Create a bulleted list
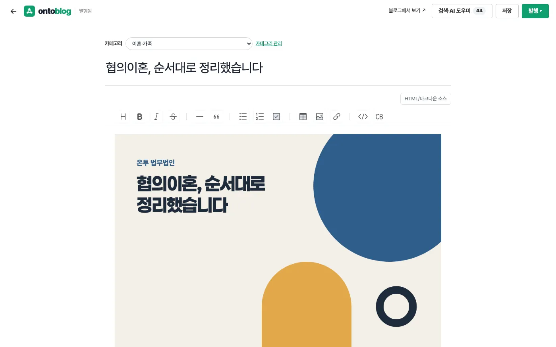The image size is (556, 347). (243, 117)
